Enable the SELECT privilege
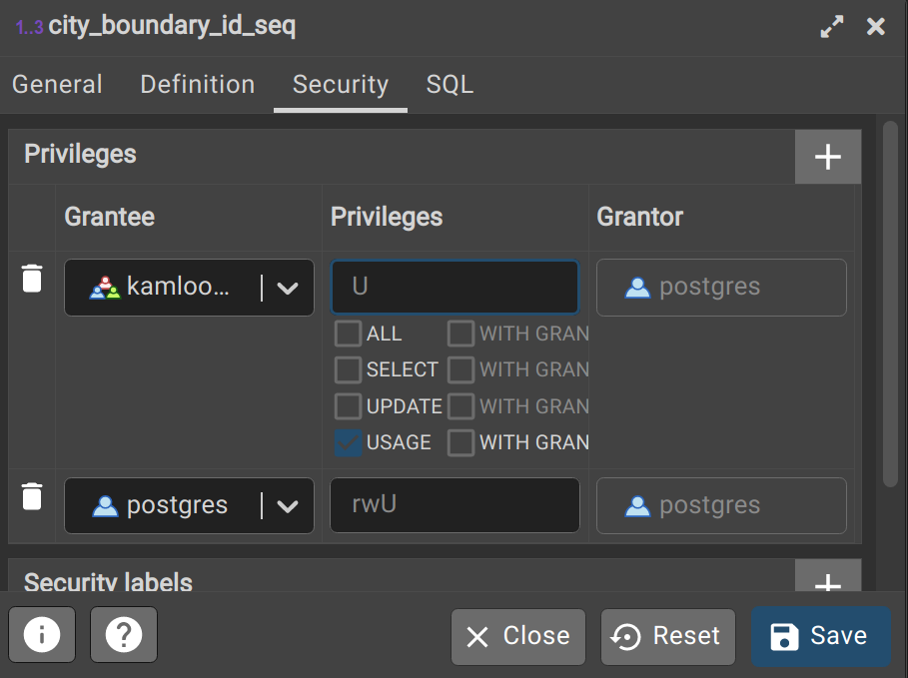Screen dimensions: 908x678 click(x=348, y=369)
